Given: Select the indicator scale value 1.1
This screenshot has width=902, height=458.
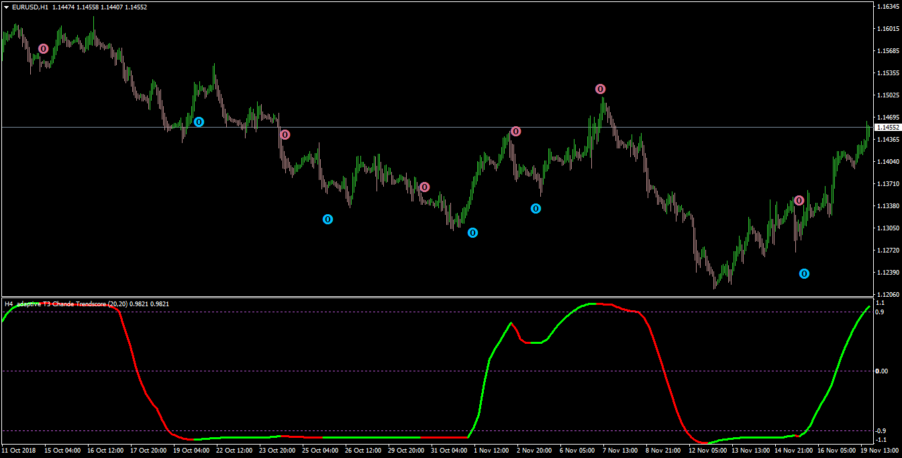Looking at the screenshot, I should click(x=881, y=304).
